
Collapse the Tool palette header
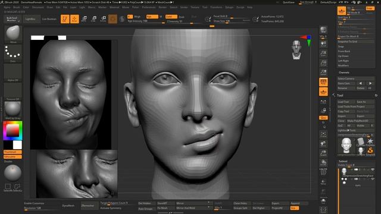click(340, 95)
